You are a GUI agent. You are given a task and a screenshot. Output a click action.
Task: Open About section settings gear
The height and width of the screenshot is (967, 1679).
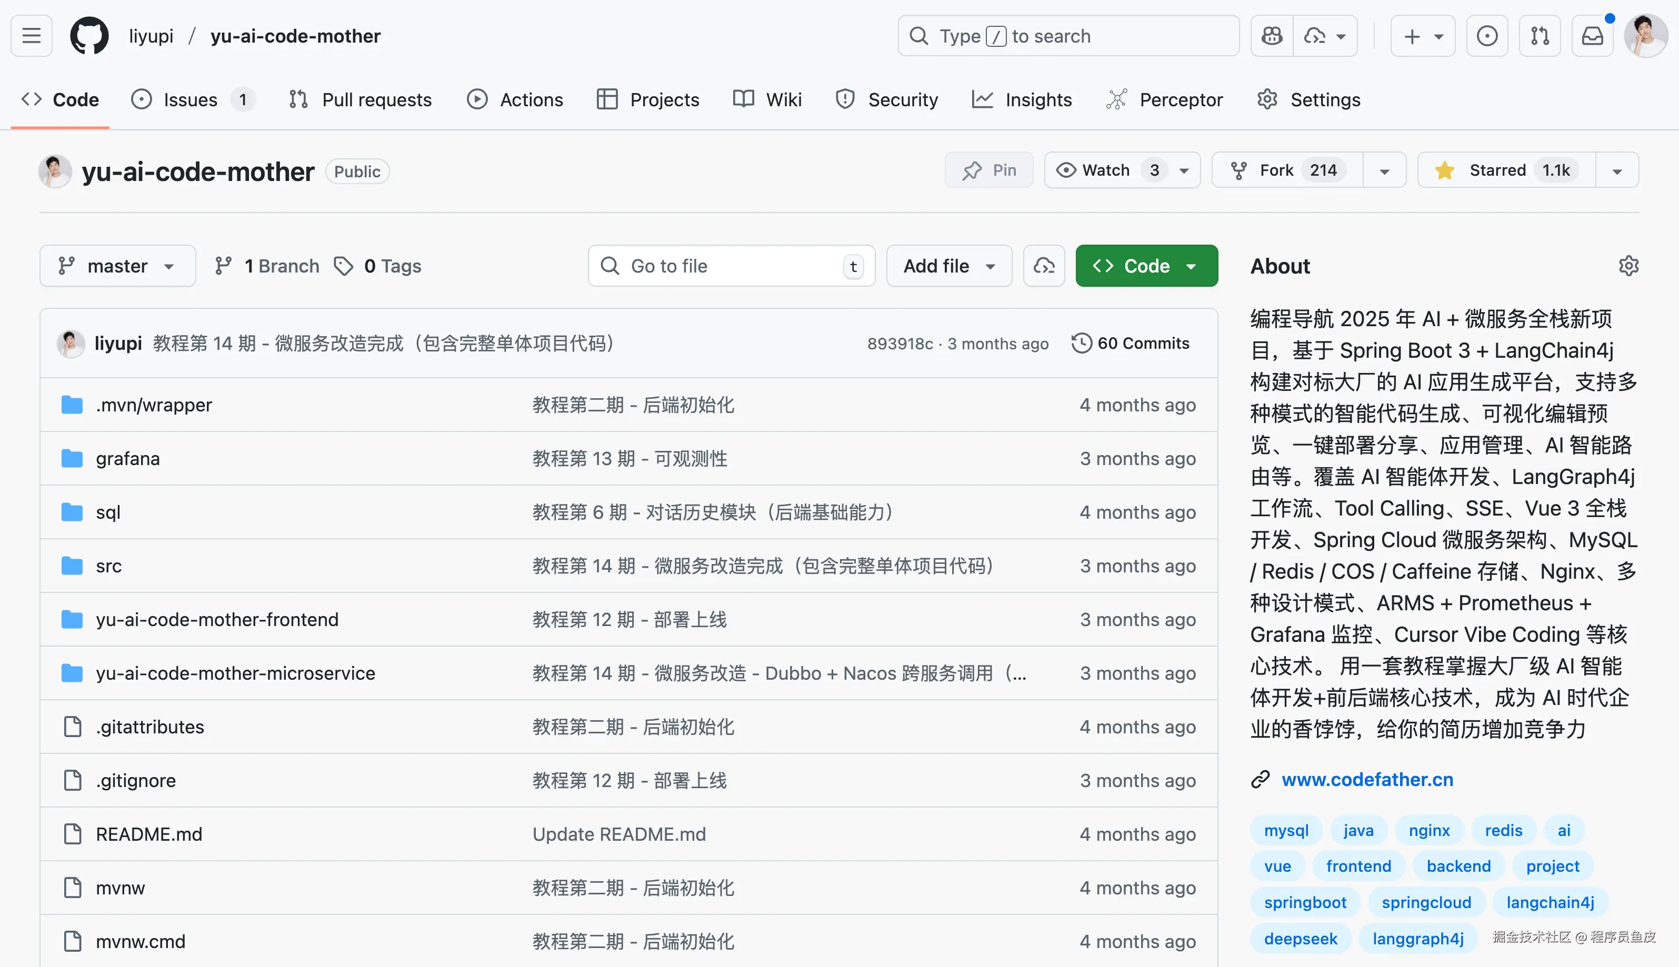click(1628, 266)
